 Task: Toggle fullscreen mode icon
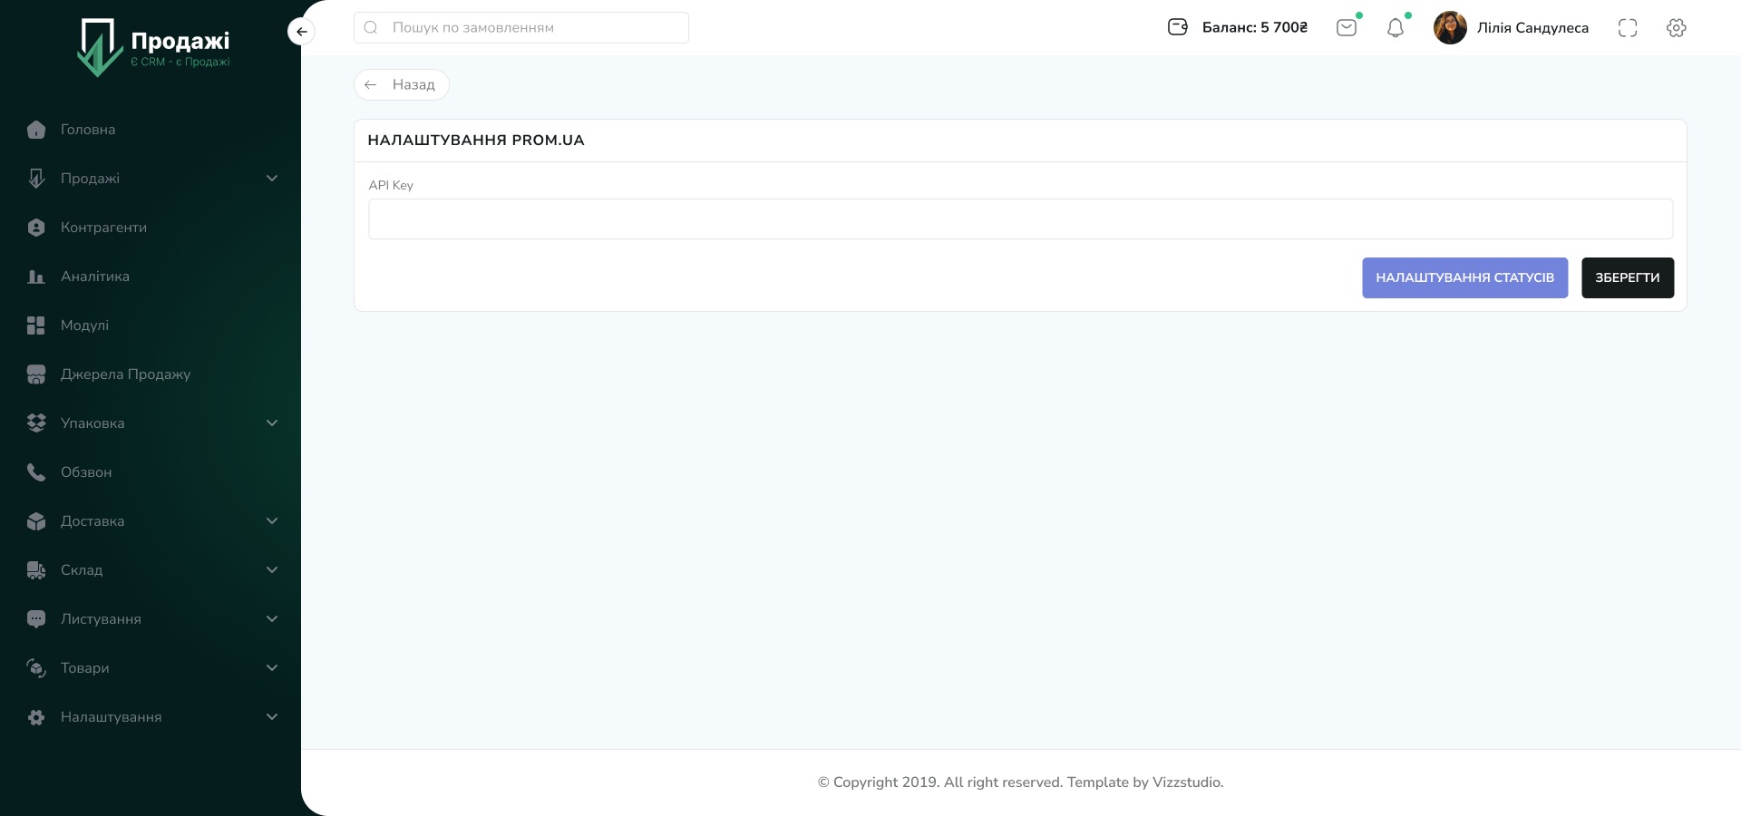pos(1628,28)
